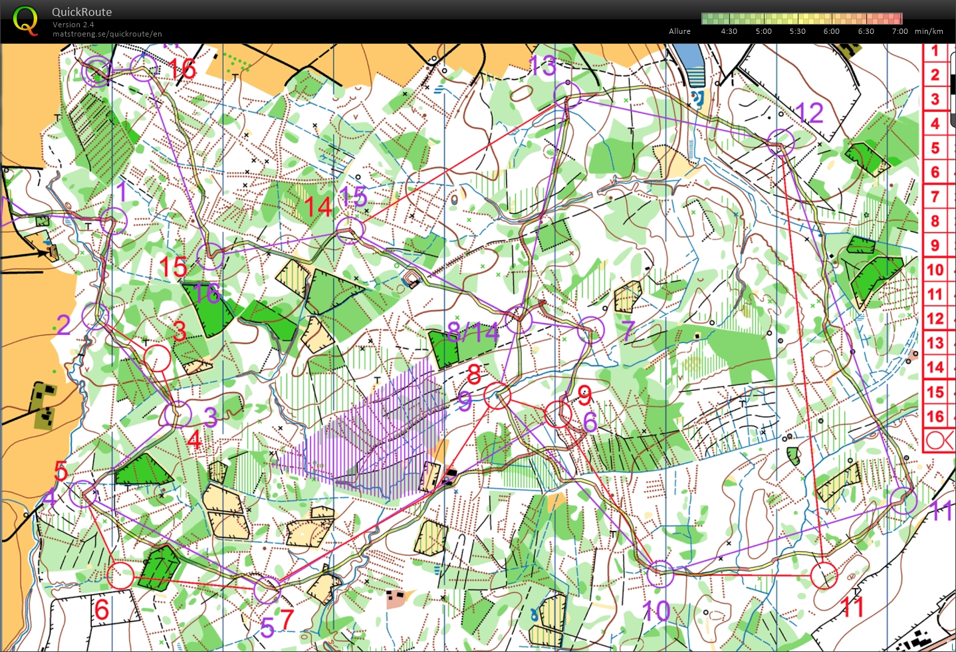Screen dimensions: 956x652
Task: Click the purple control circle 7
Action: tap(590, 330)
